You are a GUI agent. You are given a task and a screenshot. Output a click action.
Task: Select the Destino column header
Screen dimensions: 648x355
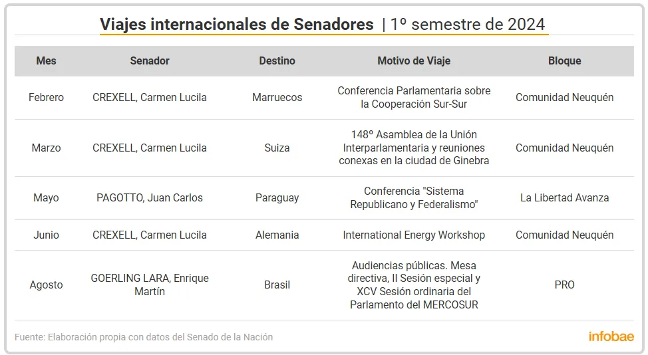pyautogui.click(x=277, y=60)
